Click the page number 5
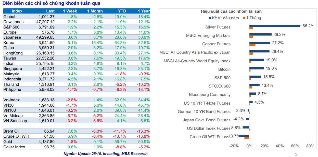The height and width of the screenshot is (157, 318). (296, 154)
